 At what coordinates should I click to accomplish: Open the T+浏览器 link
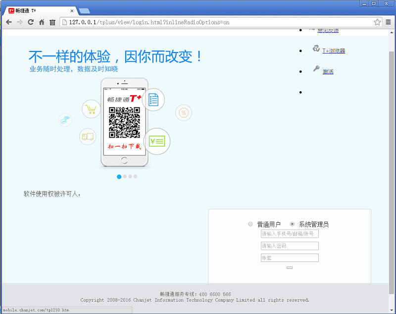[334, 51]
